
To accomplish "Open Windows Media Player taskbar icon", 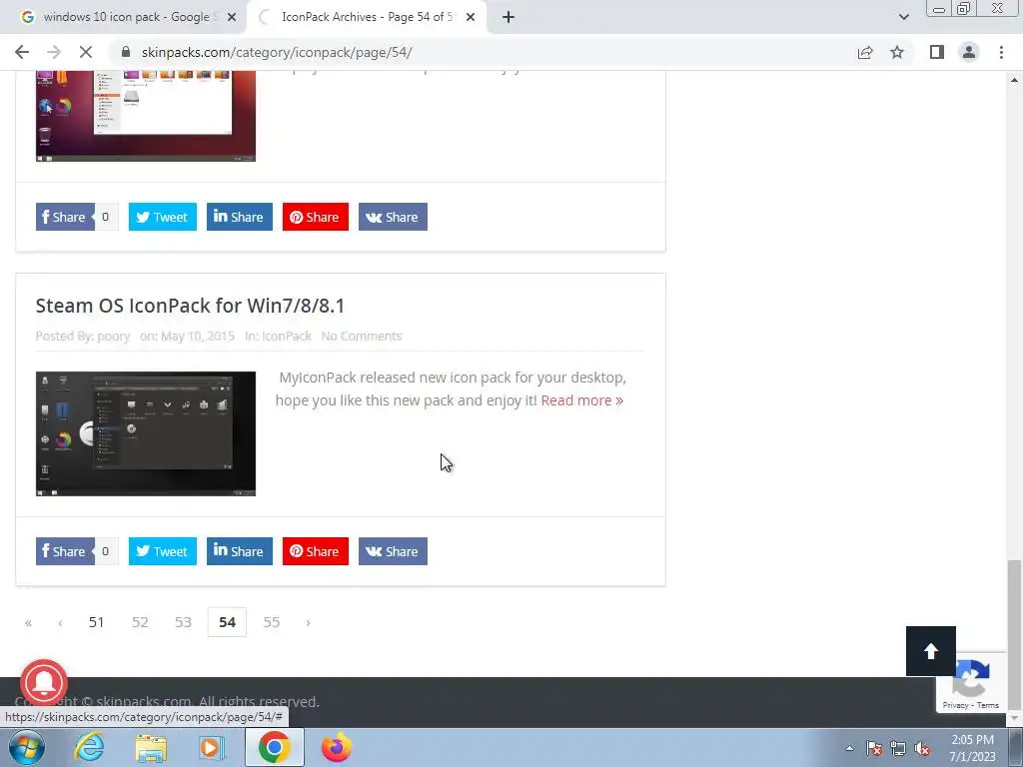I will (x=212, y=747).
